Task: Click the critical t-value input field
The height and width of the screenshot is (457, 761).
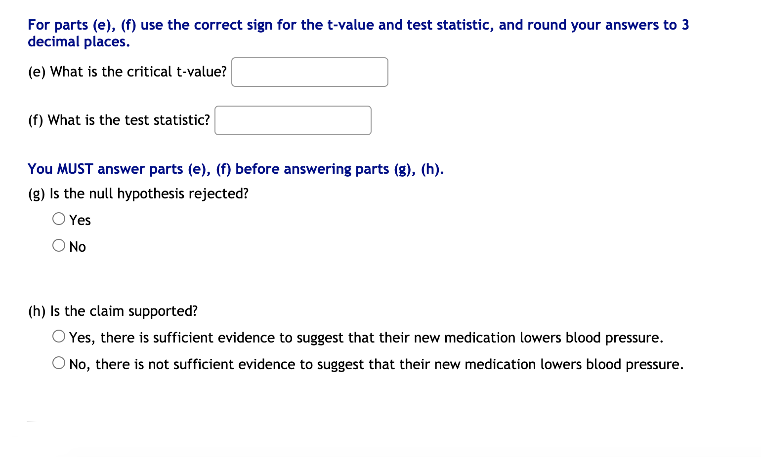Action: coord(309,72)
